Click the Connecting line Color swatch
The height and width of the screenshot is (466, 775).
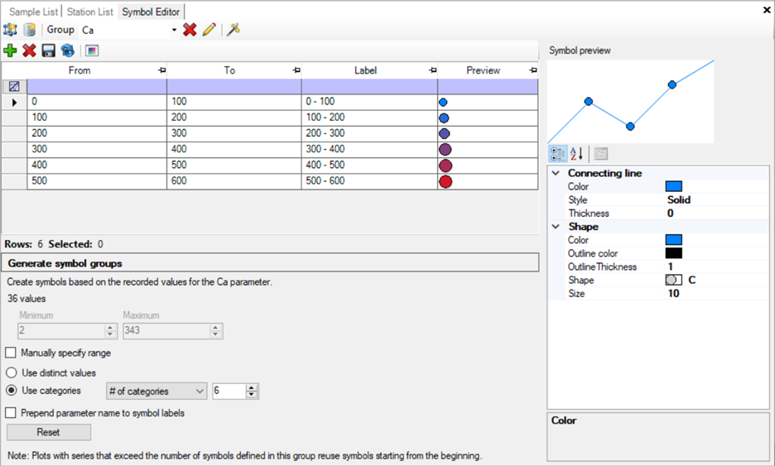click(674, 186)
